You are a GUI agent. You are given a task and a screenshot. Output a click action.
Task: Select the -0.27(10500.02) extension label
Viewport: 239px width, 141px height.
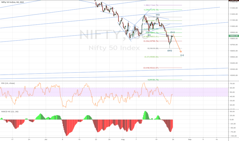pyautogui.click(x=151, y=57)
